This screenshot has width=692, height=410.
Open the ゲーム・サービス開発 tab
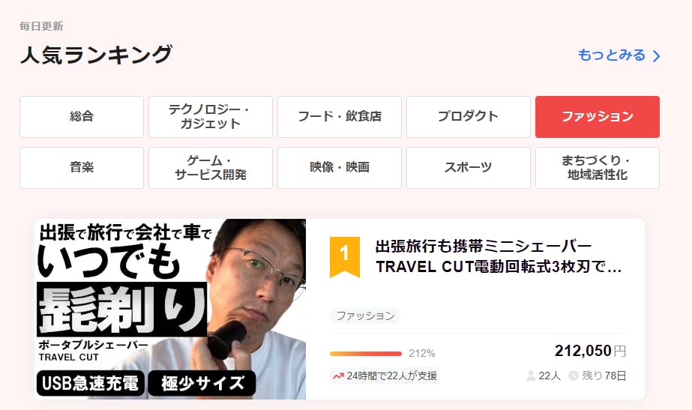pos(211,168)
